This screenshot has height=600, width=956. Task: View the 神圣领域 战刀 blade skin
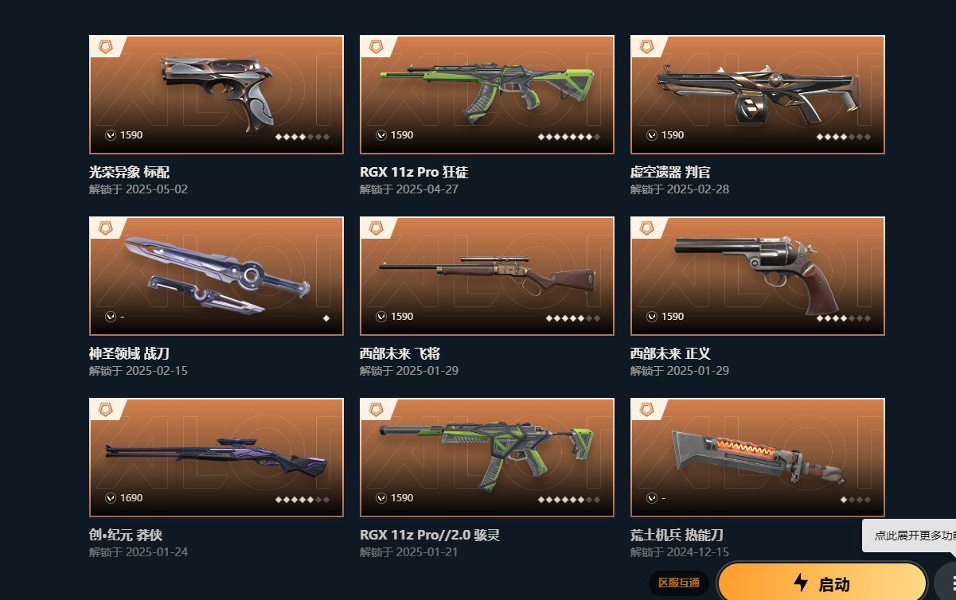coord(217,276)
